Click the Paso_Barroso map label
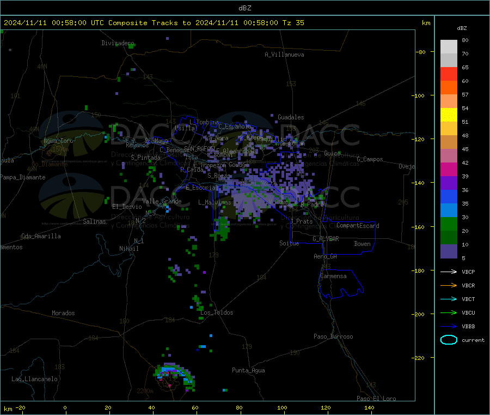This screenshot has height=415, width=490. (x=333, y=337)
